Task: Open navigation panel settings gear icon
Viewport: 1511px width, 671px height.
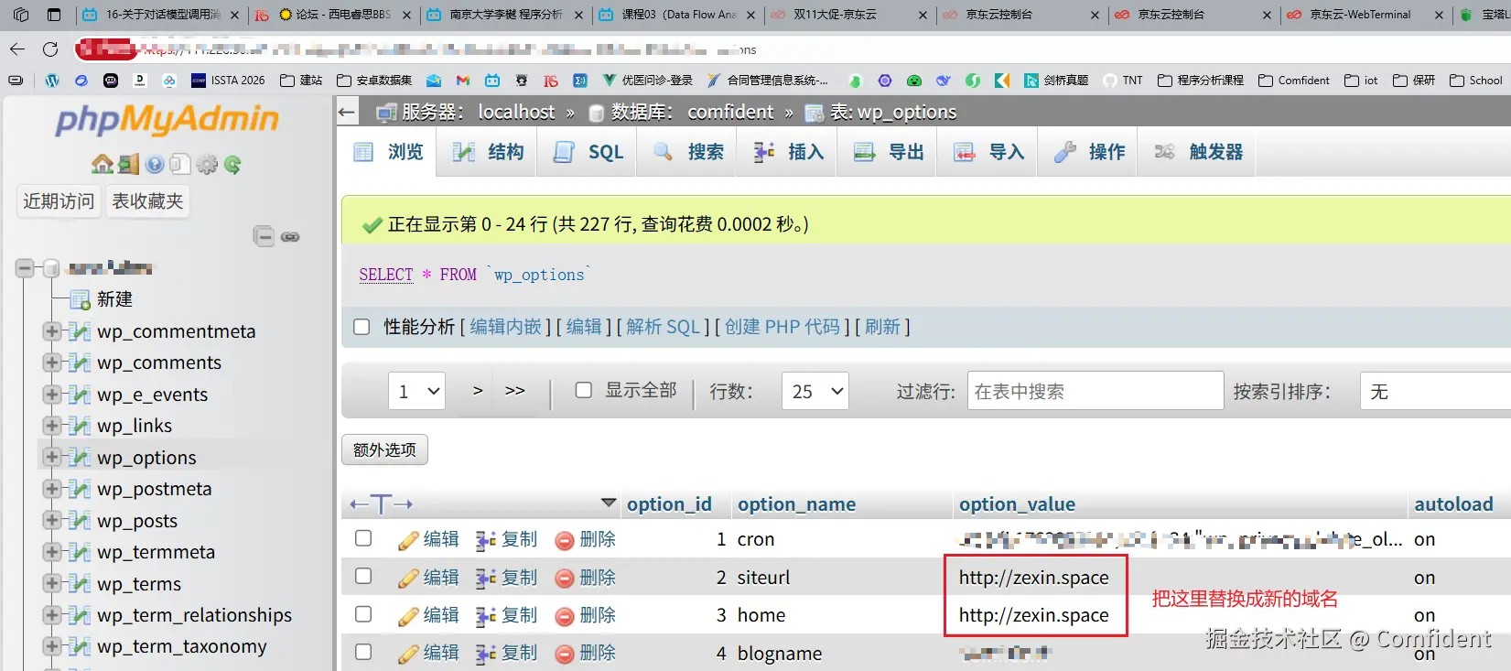Action: (207, 165)
